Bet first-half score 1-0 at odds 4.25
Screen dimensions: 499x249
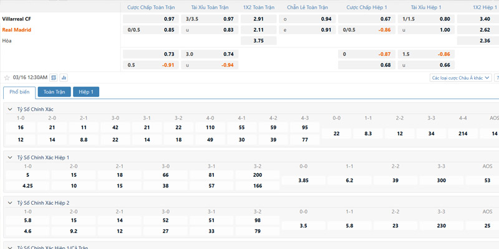pyautogui.click(x=27, y=186)
